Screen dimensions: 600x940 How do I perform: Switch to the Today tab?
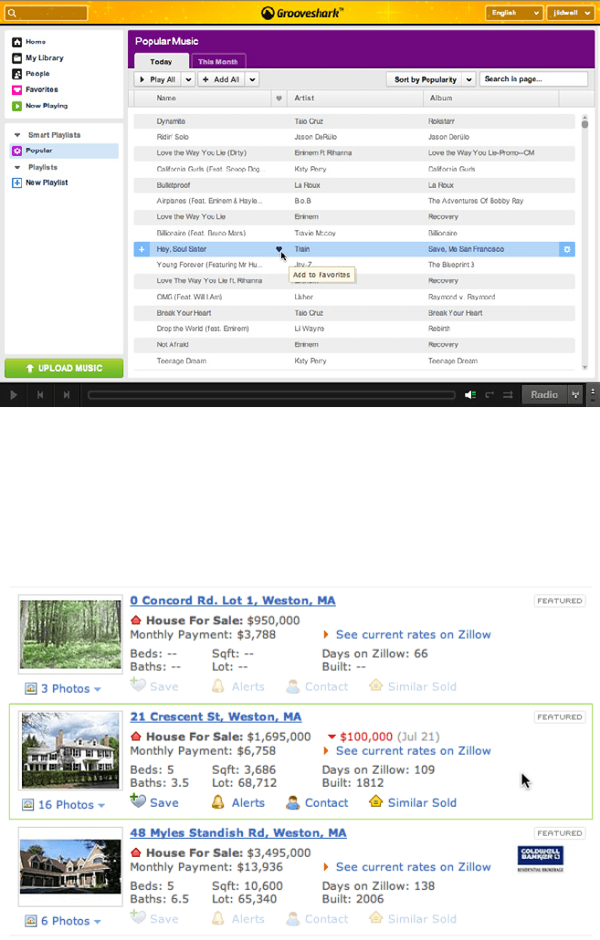click(x=160, y=61)
